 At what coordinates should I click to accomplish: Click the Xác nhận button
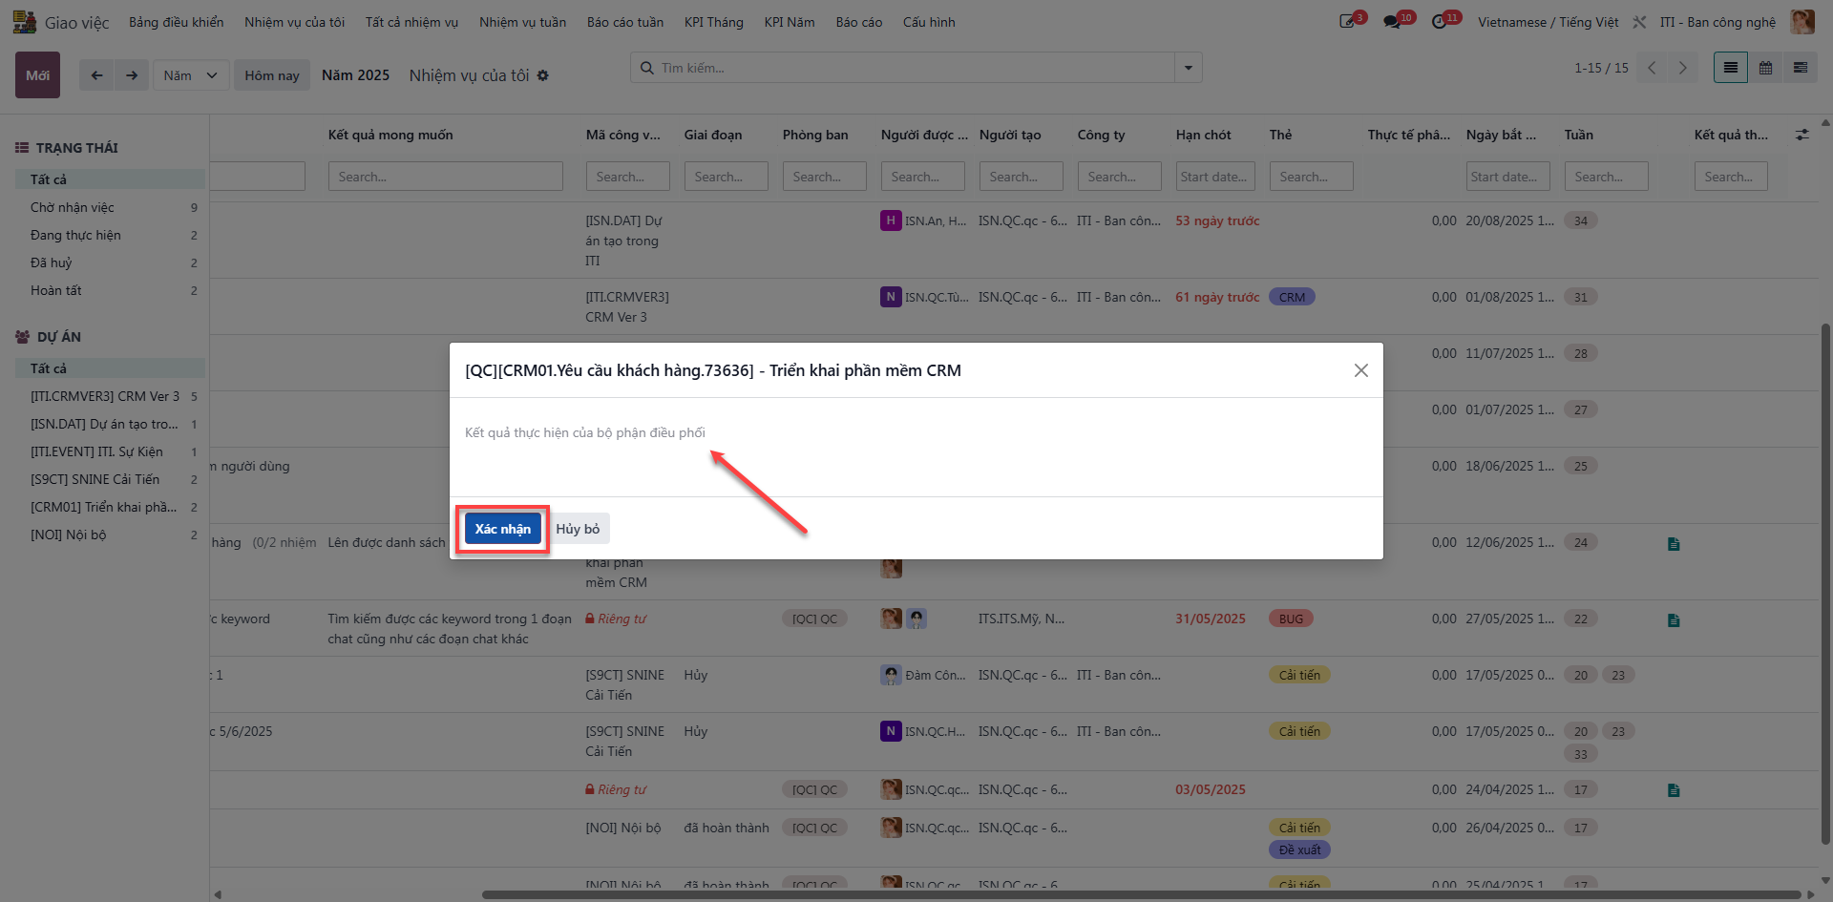point(502,529)
